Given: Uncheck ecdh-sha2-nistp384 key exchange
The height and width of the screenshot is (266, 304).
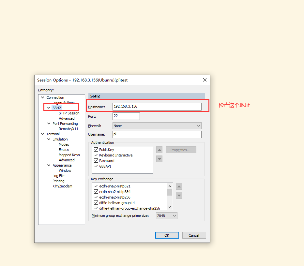Looking at the screenshot, I should click(96, 192).
